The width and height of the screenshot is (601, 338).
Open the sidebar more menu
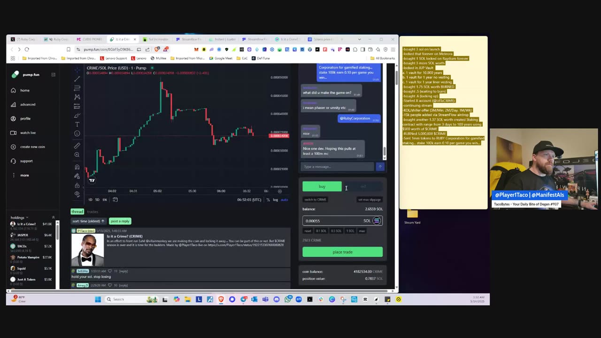pos(20,175)
